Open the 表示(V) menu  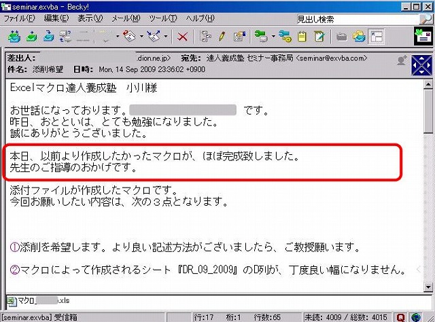[x=90, y=18]
